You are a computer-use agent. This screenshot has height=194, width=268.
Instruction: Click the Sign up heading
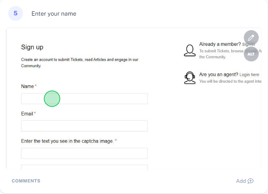[32, 47]
